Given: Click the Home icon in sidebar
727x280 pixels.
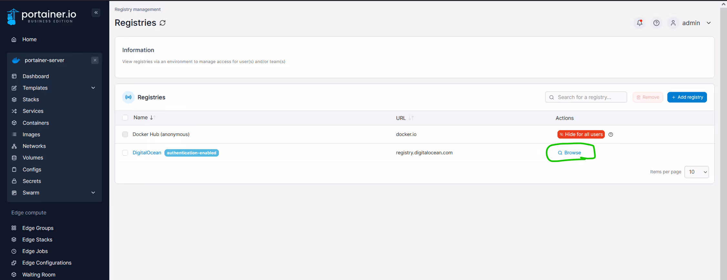Looking at the screenshot, I should click(x=14, y=40).
